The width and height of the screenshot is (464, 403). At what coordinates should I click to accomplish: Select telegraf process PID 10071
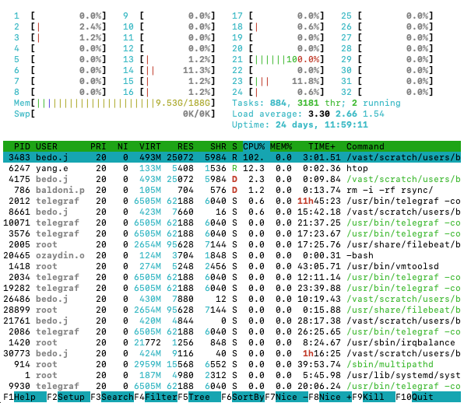click(232, 223)
